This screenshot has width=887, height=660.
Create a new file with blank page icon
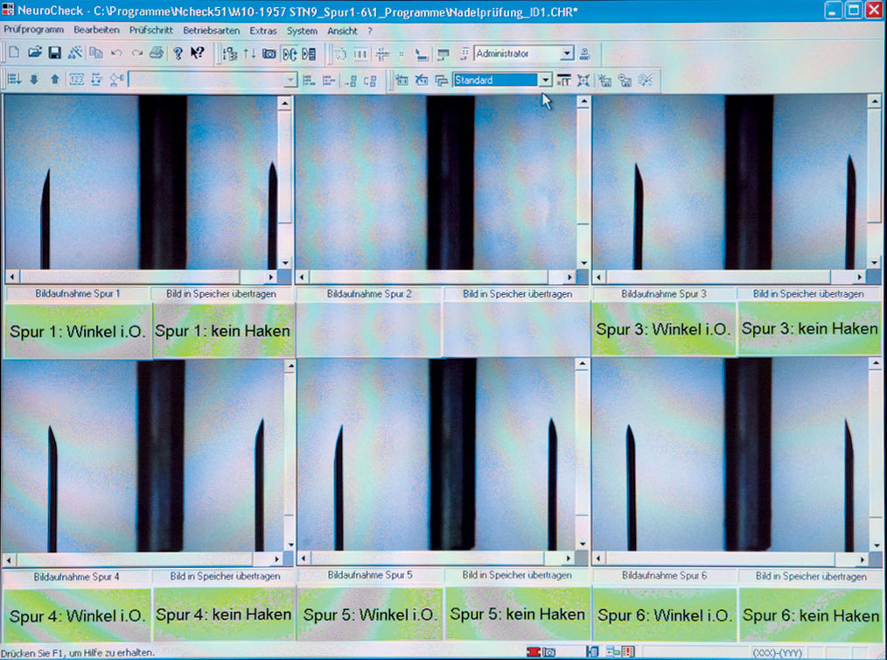[14, 53]
